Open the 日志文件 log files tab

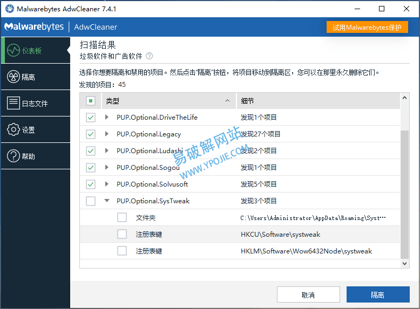tap(35, 103)
